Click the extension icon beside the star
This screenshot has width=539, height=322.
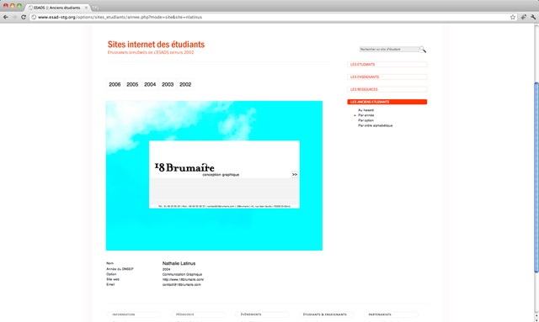click(x=523, y=17)
